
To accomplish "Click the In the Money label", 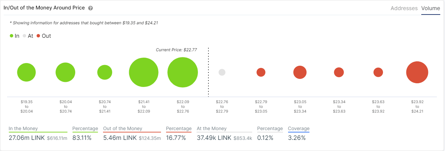I will point(23,128).
